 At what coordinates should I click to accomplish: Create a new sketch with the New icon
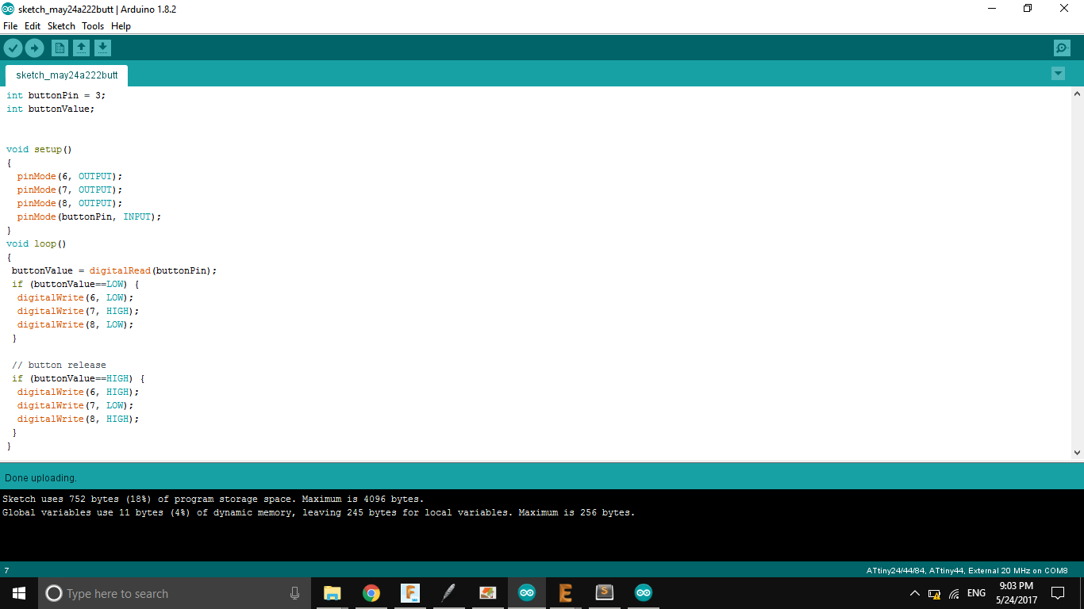60,48
